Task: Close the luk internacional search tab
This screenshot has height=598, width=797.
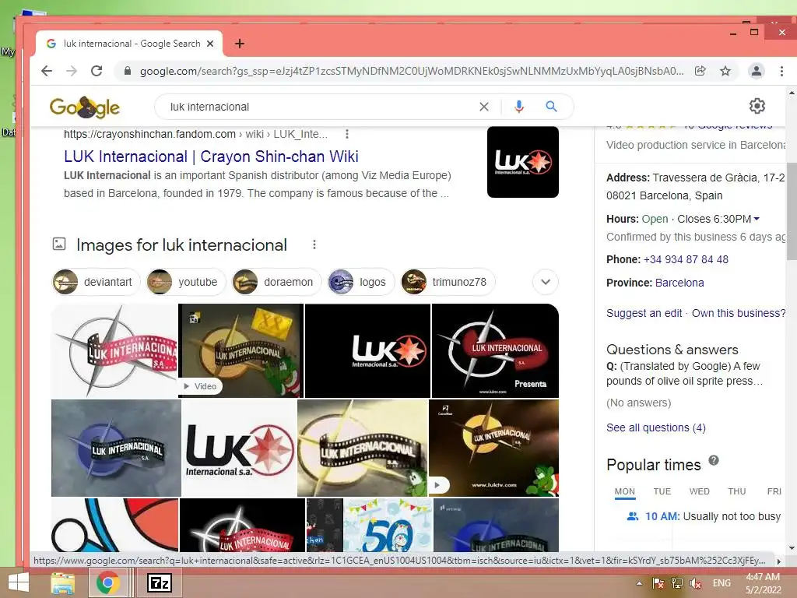Action: pyautogui.click(x=210, y=44)
